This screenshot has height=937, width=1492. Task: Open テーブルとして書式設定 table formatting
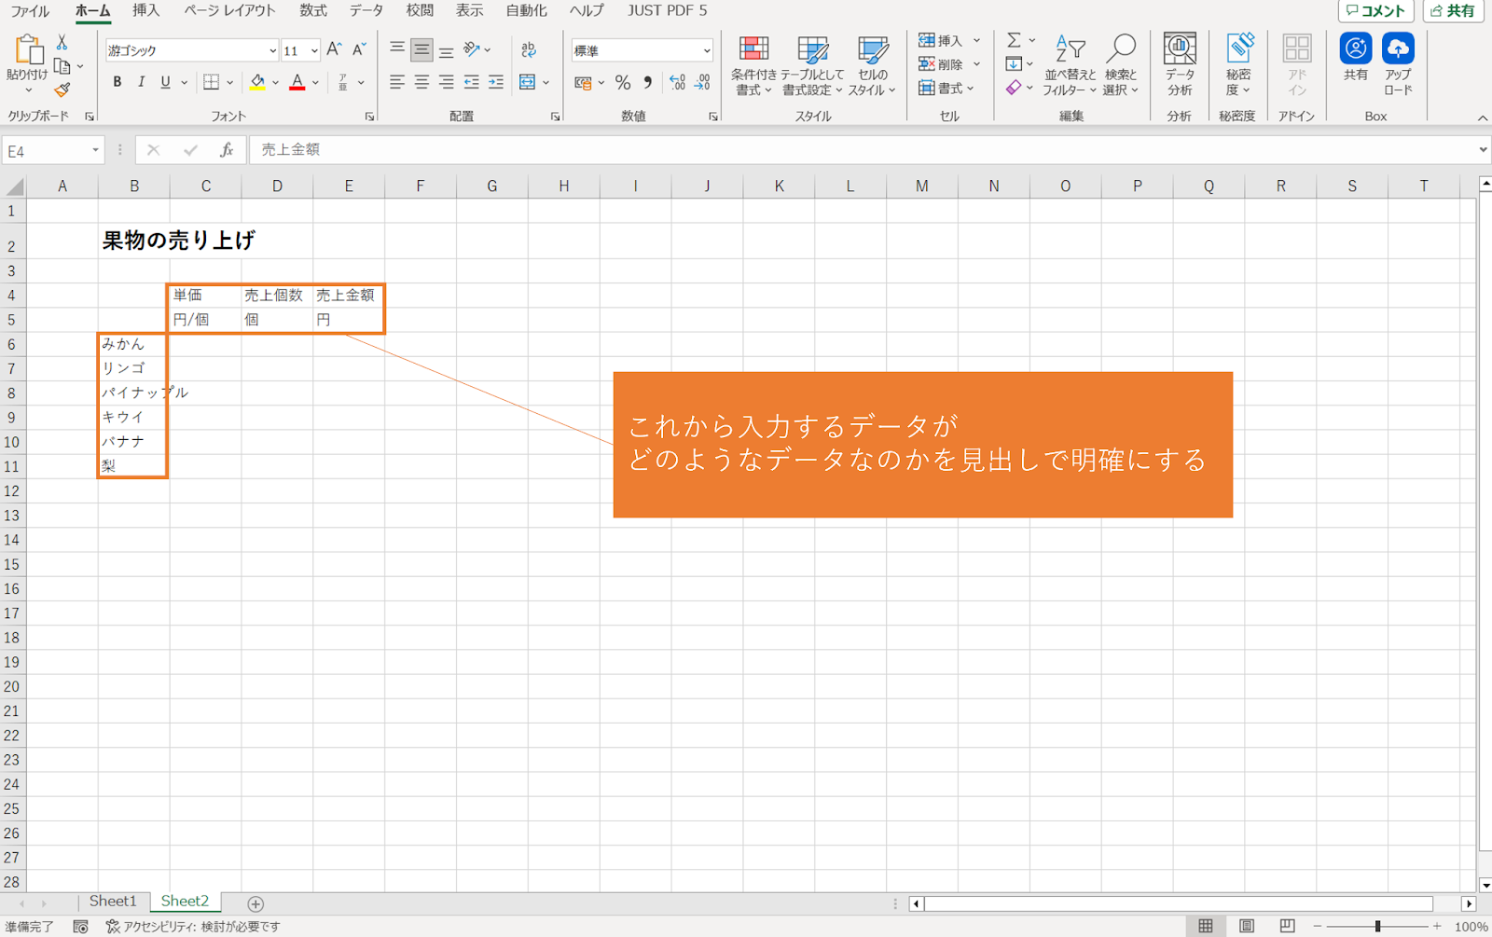click(812, 65)
